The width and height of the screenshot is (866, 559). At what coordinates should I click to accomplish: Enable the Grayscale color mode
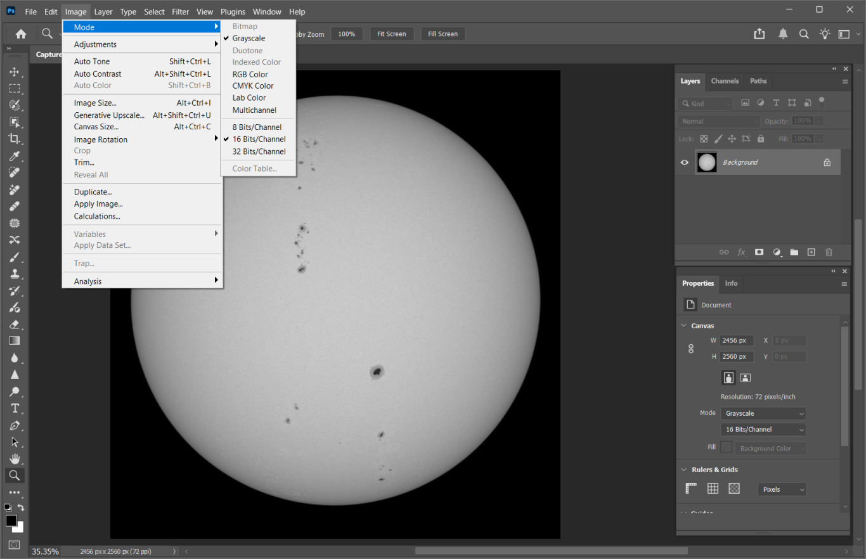[247, 38]
